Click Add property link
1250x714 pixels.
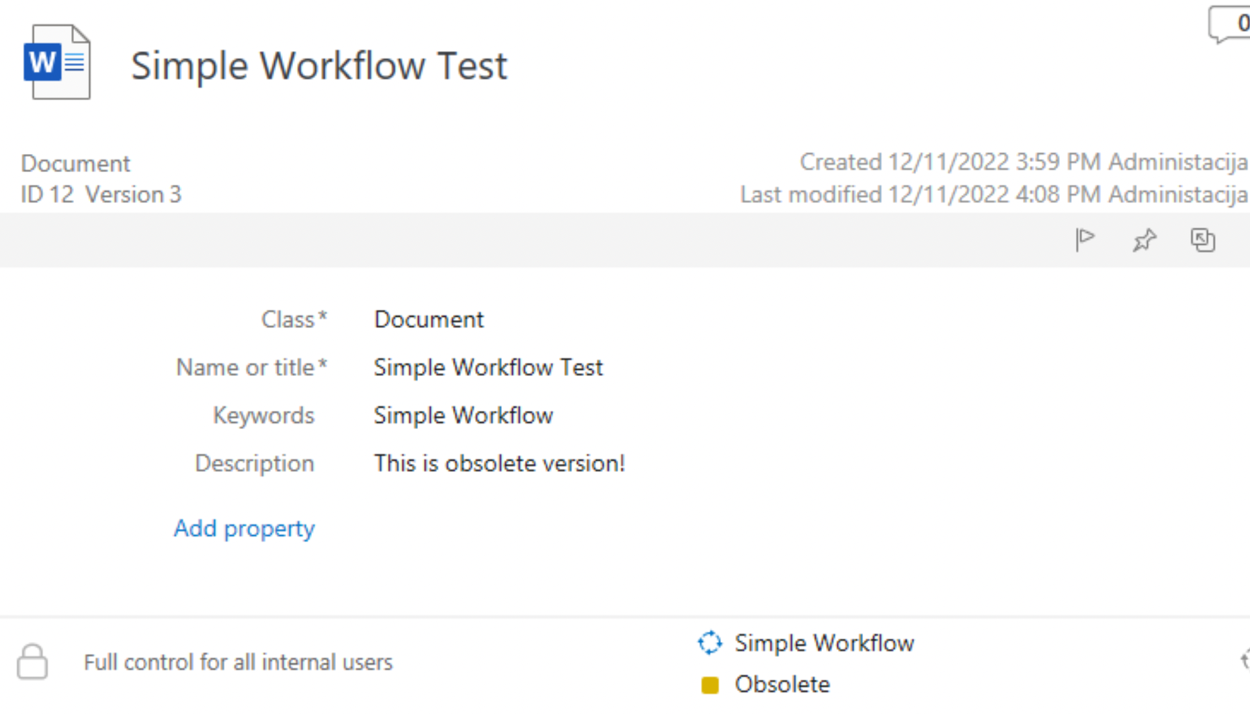click(x=244, y=528)
